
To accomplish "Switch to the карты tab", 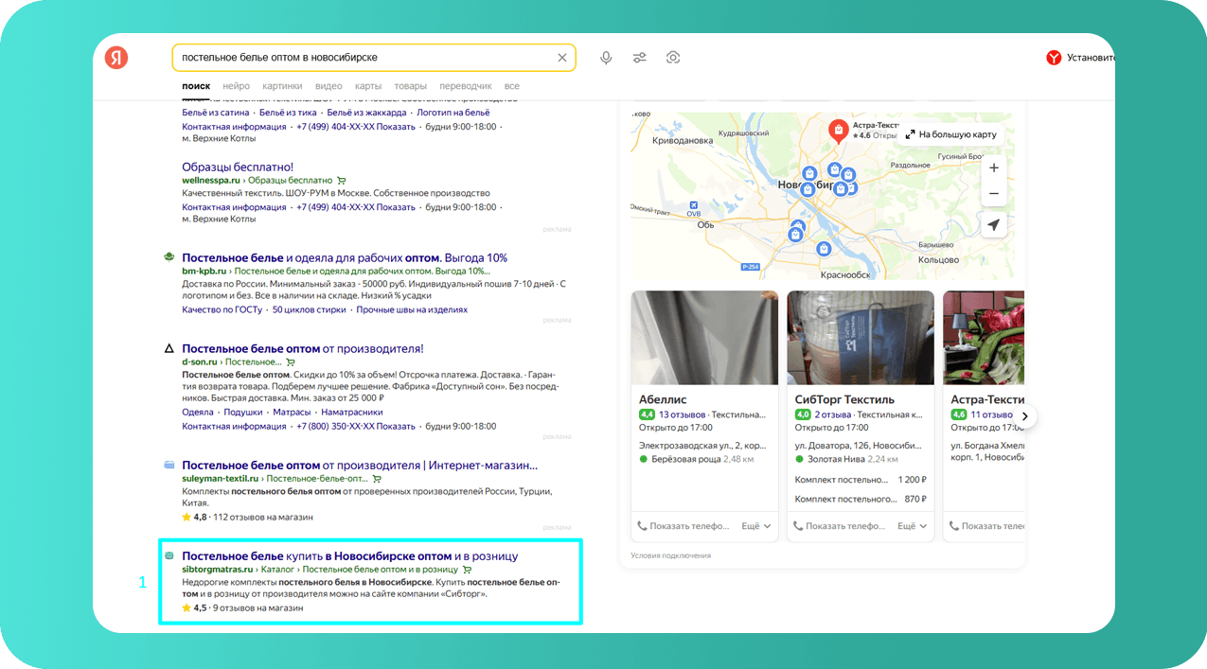I will coord(367,86).
